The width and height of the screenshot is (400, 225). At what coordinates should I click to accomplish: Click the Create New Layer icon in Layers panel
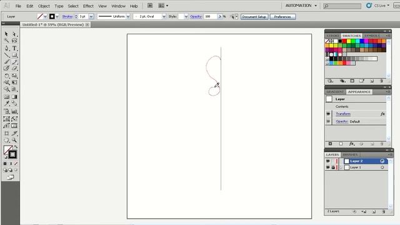tap(374, 211)
